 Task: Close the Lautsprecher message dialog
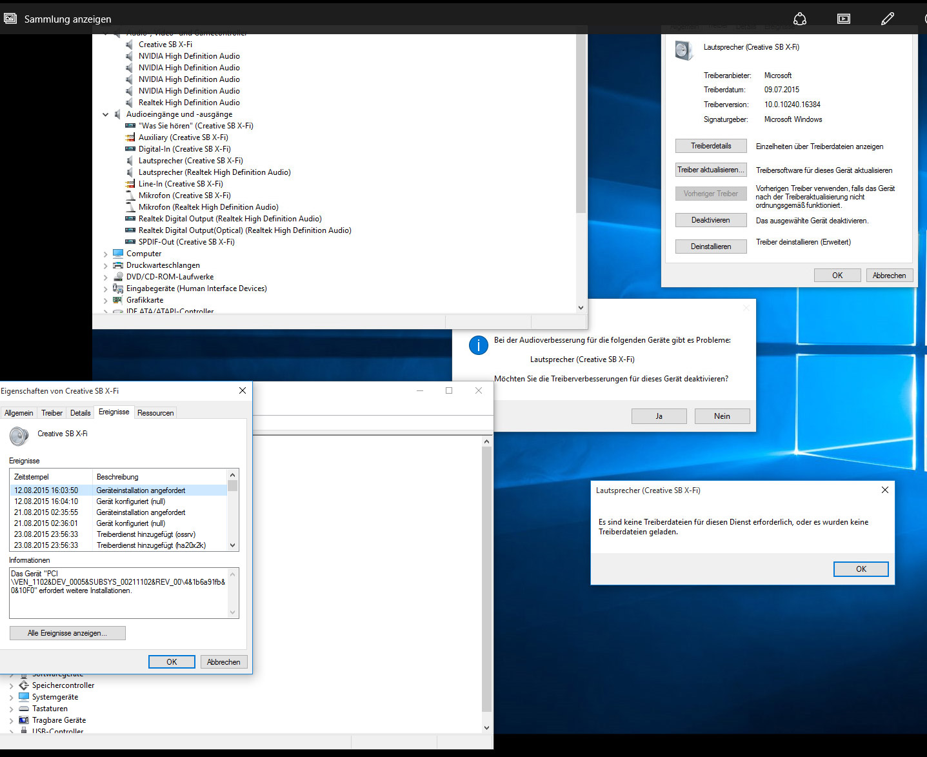coord(885,490)
